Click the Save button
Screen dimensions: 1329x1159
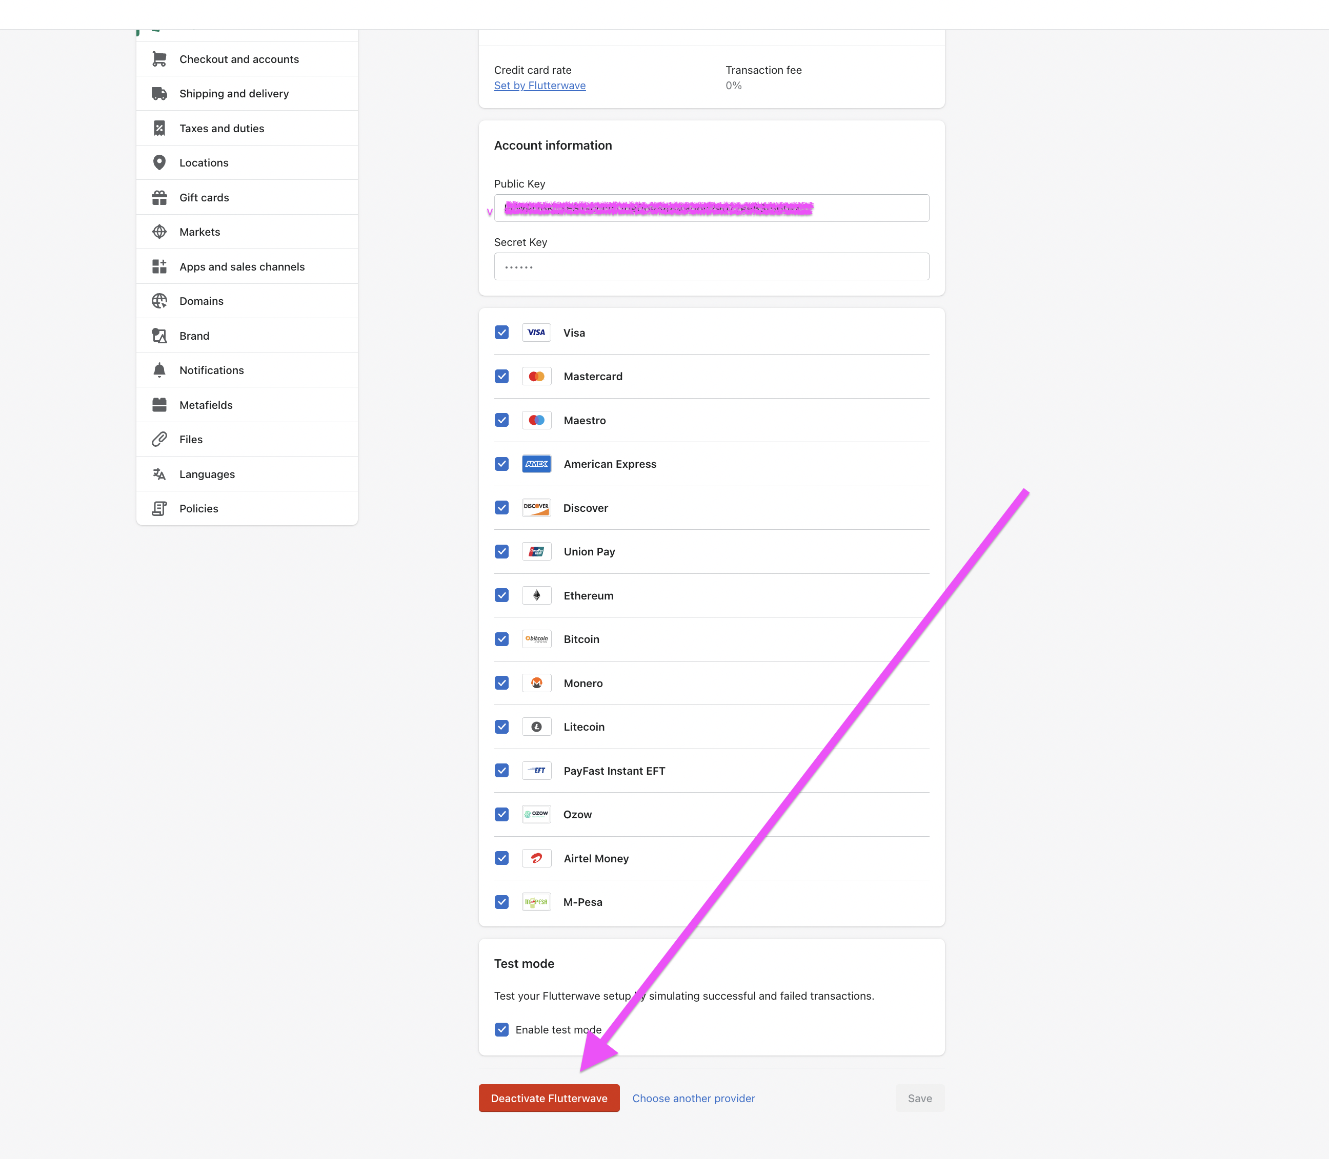pyautogui.click(x=920, y=1098)
